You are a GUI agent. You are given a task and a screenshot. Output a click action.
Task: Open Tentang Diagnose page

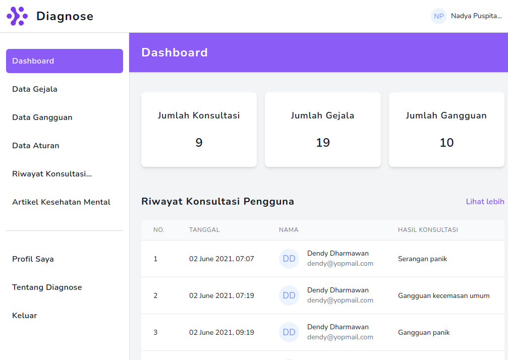point(47,287)
